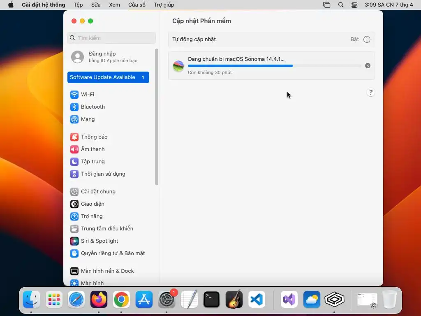Open the Trợ giúp menu

[164, 5]
